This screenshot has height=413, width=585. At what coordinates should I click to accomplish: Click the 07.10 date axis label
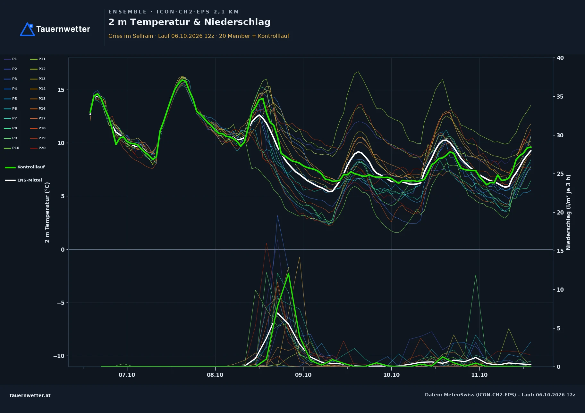point(127,375)
